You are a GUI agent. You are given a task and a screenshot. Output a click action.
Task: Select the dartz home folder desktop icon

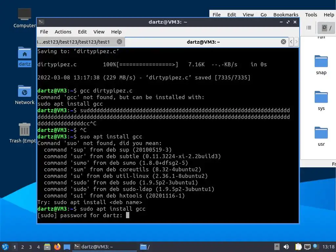click(x=24, y=56)
